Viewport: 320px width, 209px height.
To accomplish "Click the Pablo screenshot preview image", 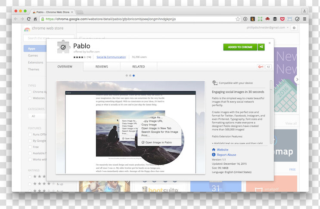I will pos(130,127).
